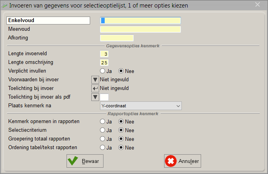Click the red cross Annuleer icon

click(171, 161)
